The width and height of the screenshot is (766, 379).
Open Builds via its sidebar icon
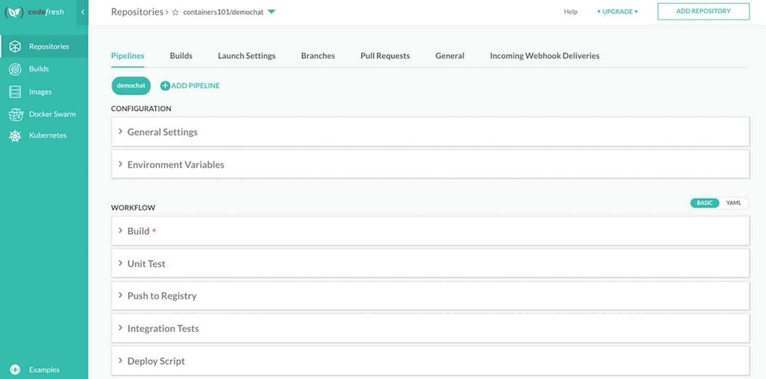pyautogui.click(x=15, y=69)
